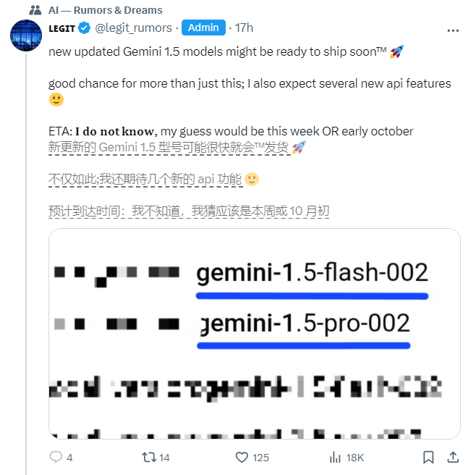Bookmark this post
This screenshot has width=471, height=475.
pyautogui.click(x=429, y=458)
